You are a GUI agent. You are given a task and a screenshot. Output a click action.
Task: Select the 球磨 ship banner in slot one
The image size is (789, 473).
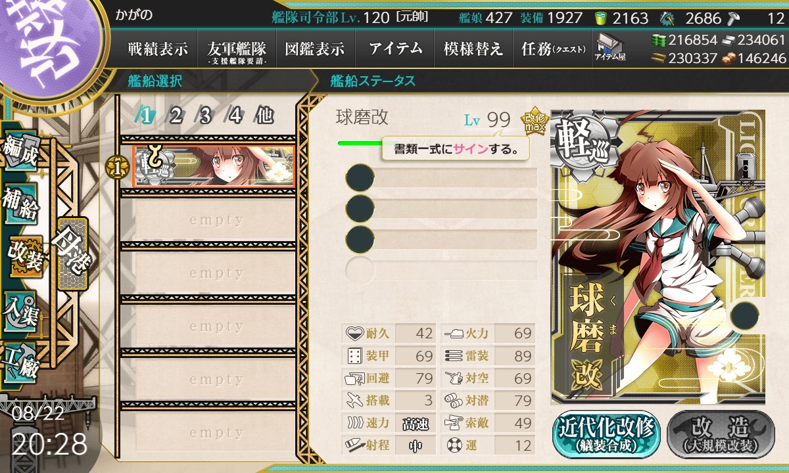click(x=214, y=166)
